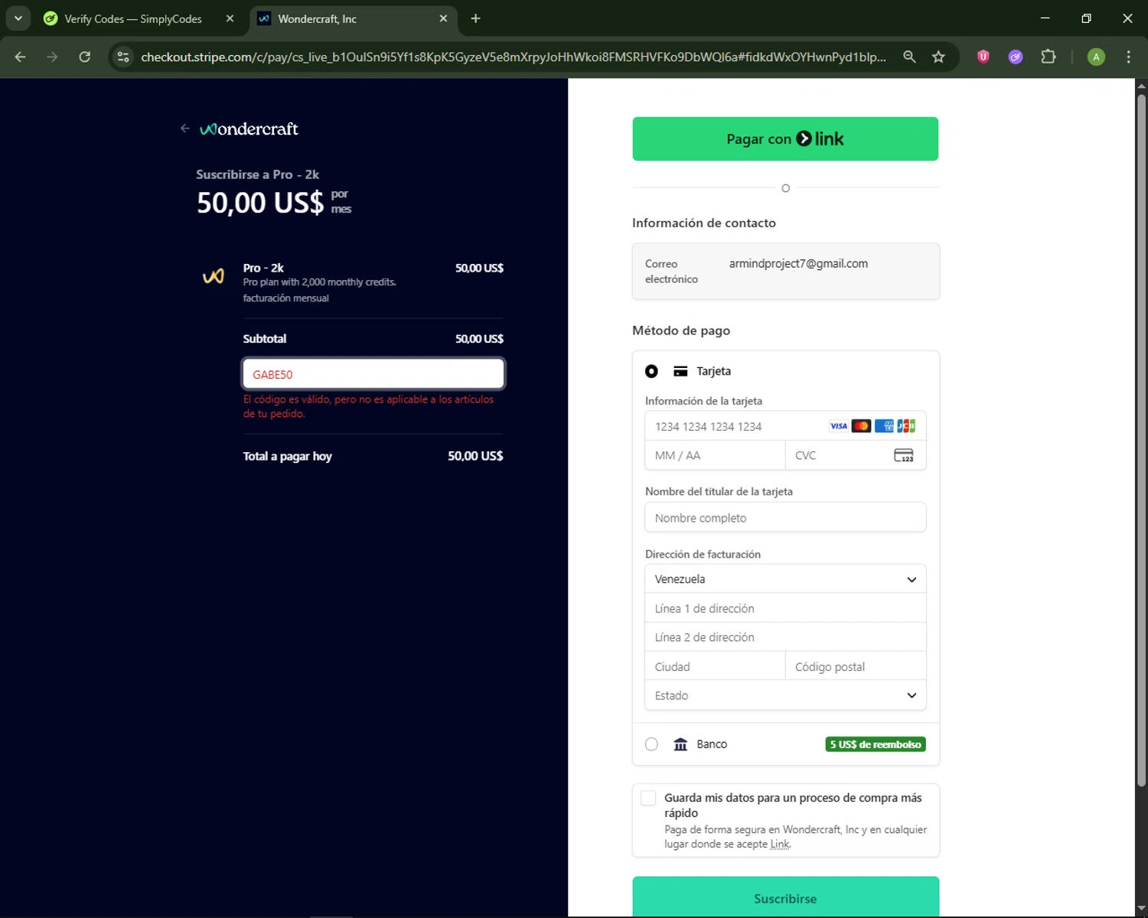This screenshot has height=918, width=1148.
Task: Click the promo code error message
Action: point(368,406)
